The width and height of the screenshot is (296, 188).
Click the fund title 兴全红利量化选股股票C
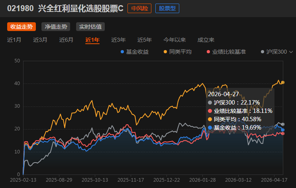(81, 8)
